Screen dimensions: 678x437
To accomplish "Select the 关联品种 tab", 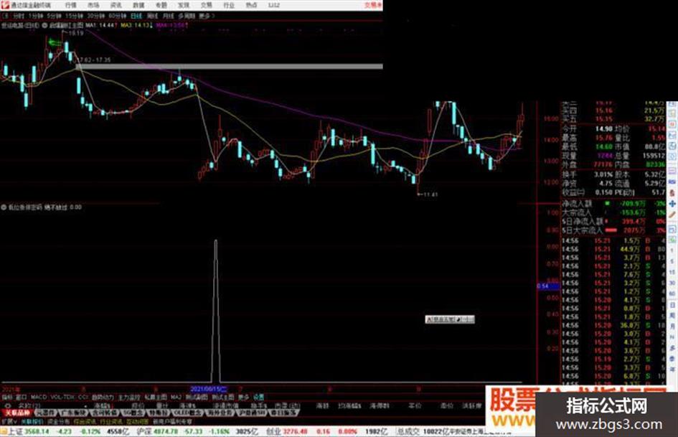I will [x=17, y=413].
